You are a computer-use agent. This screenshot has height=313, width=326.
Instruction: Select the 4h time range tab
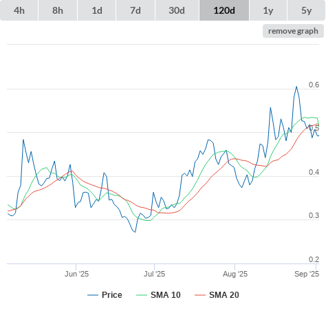[19, 10]
